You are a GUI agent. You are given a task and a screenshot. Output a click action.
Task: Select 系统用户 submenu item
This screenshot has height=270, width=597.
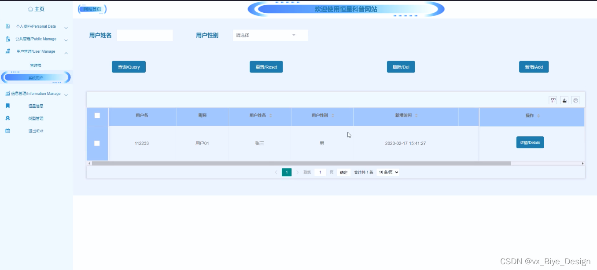coord(36,78)
